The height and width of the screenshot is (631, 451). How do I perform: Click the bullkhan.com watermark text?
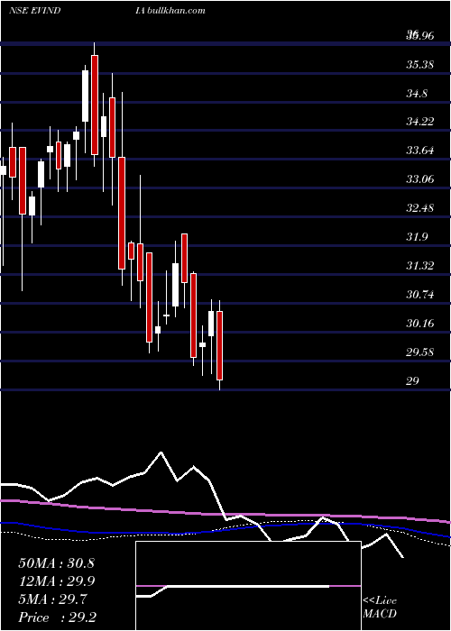point(176,10)
